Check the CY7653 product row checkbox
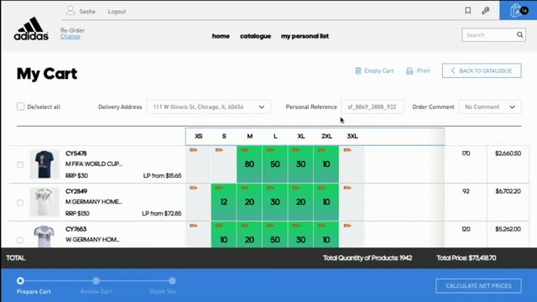Image resolution: width=537 pixels, height=302 pixels. [20, 240]
